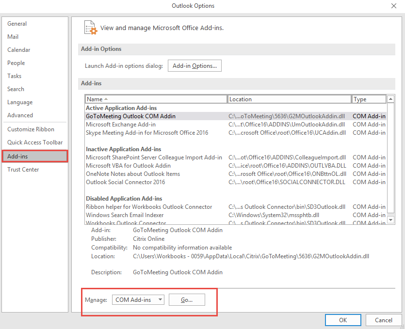Sort by the Location column header

coord(289,99)
